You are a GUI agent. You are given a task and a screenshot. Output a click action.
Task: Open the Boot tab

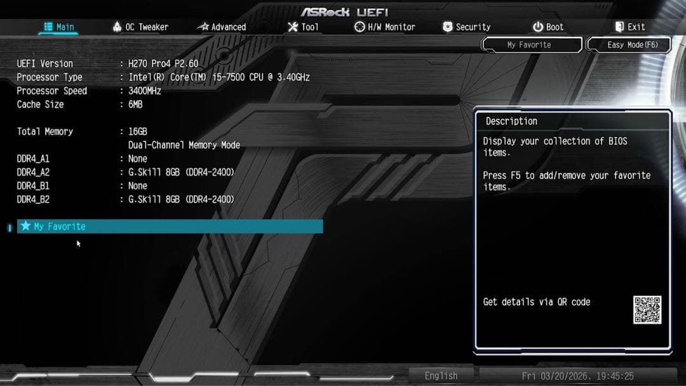(548, 27)
